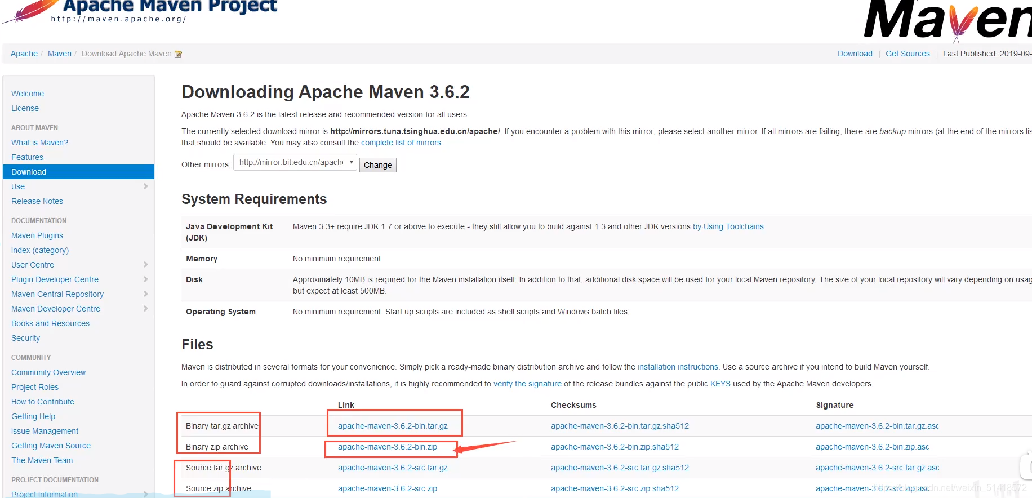Open the Other mirrors dropdown

[x=295, y=162]
